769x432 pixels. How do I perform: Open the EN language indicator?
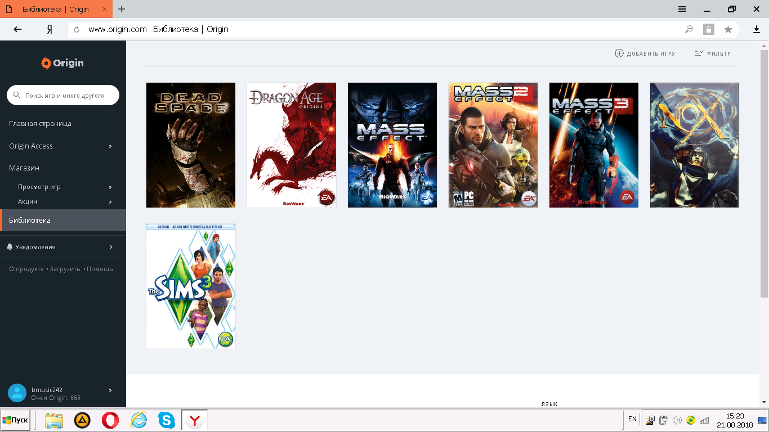pos(632,419)
